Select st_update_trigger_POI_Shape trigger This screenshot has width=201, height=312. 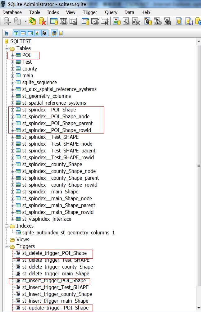coord(55,308)
